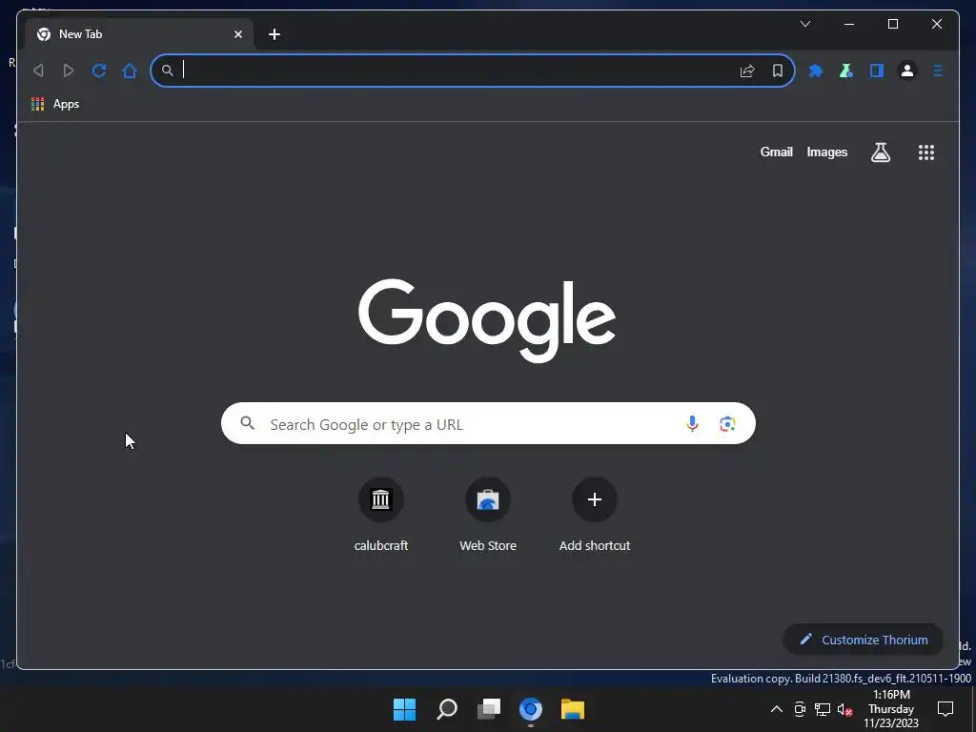Click the Meet Now tray icon
This screenshot has height=732, width=976.
pos(800,709)
